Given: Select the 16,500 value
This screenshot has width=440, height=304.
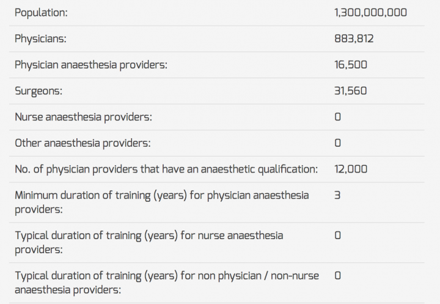Looking at the screenshot, I should click(351, 65).
